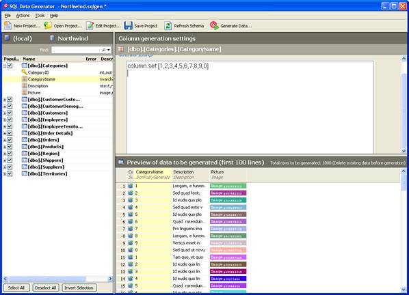Screen dimensions: 409x295
Task: Uncheck the [dbo].[CustomerCusto... populate checkbox
Action: pos(10,100)
